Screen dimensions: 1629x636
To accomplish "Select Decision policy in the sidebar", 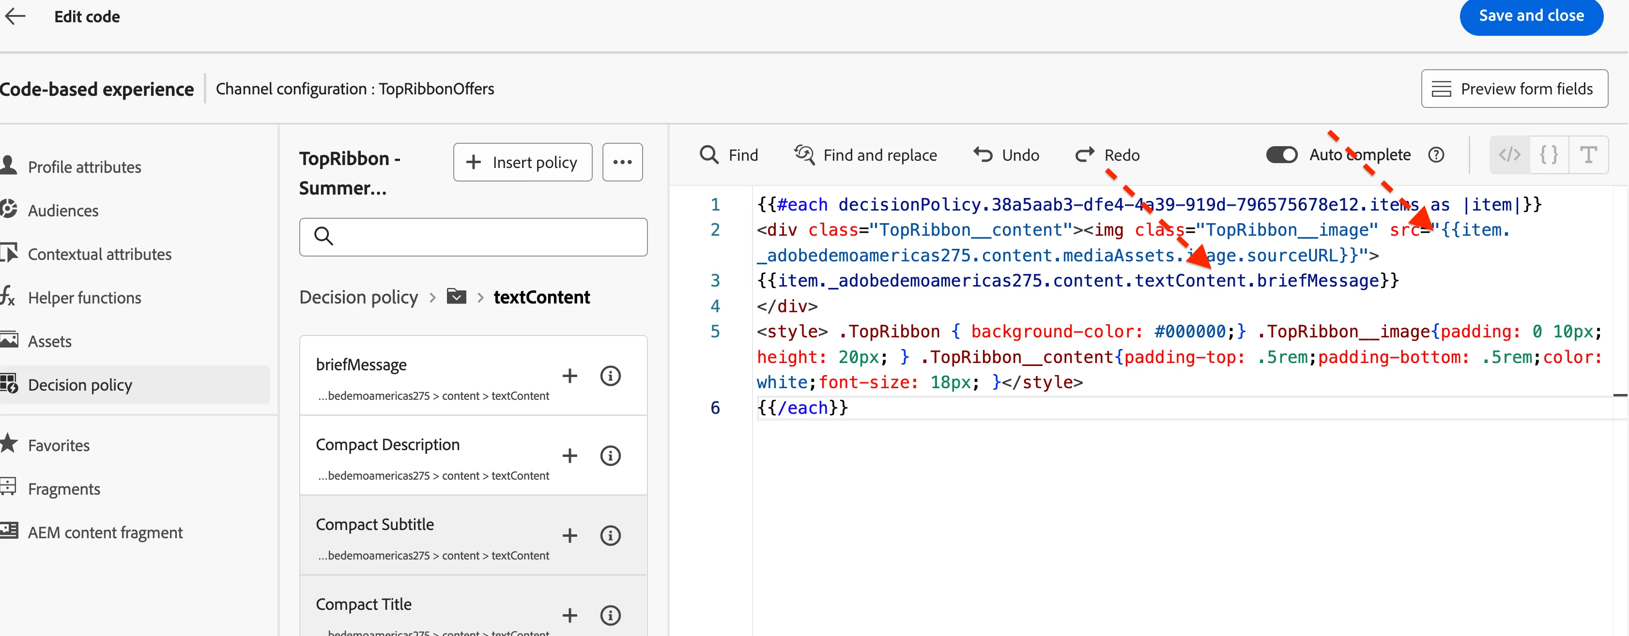I will coord(135,385).
